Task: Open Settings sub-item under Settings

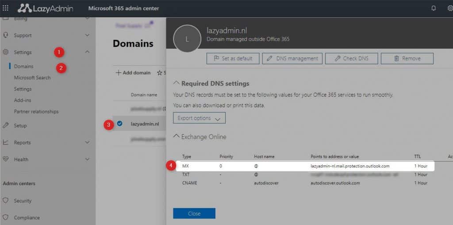Action: click(23, 89)
